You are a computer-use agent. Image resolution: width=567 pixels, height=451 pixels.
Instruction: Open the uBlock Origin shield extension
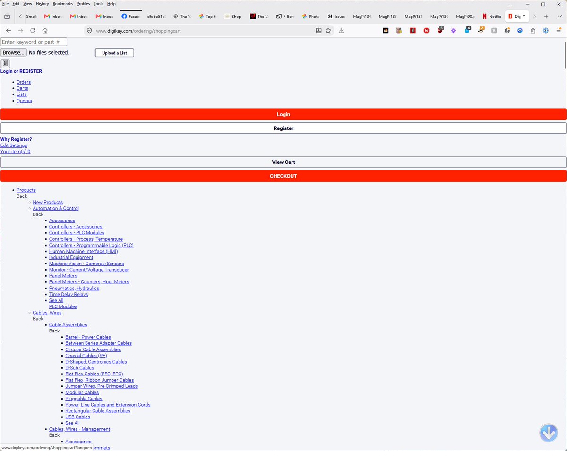click(440, 30)
